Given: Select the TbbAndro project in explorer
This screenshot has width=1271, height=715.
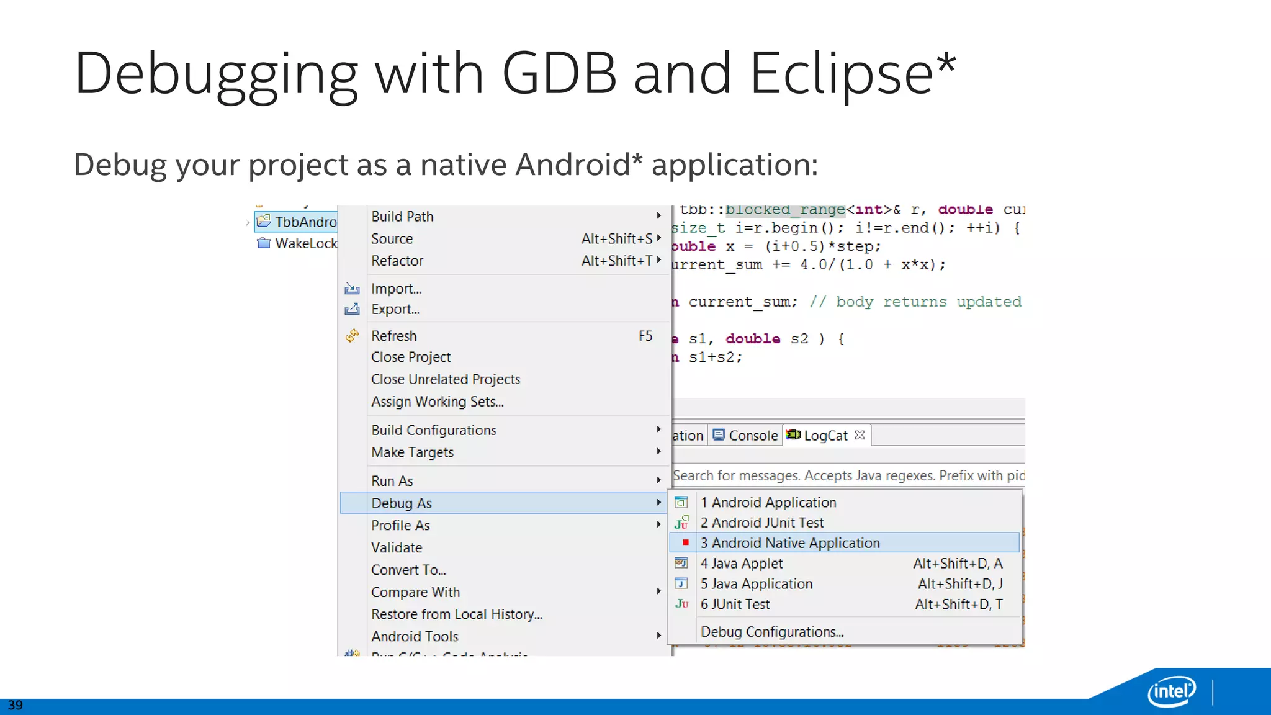Looking at the screenshot, I should [296, 222].
